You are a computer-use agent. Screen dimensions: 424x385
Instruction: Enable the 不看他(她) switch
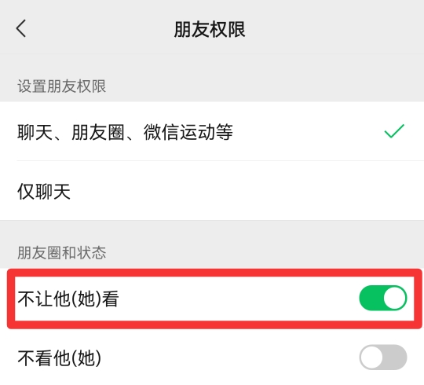(x=383, y=357)
